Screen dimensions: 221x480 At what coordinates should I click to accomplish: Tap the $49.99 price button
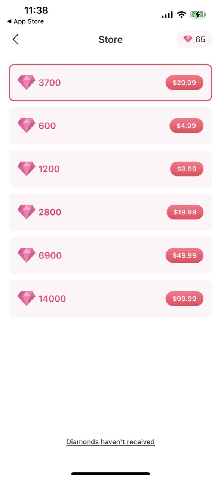coord(184,255)
